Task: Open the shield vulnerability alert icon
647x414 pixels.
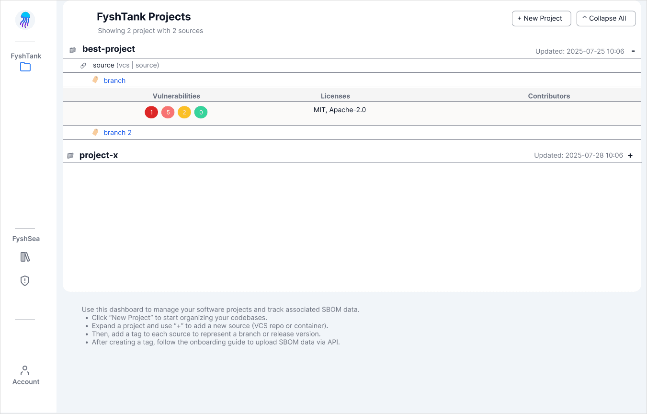Action: [25, 281]
